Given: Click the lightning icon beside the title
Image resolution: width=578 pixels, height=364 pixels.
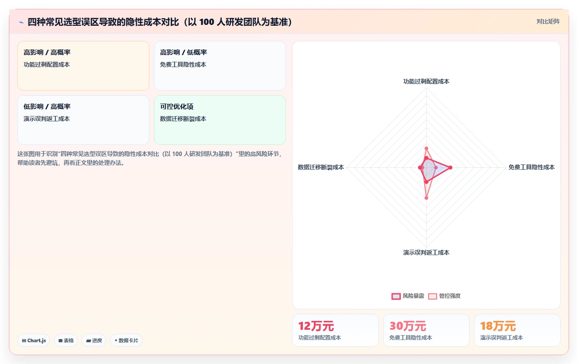Looking at the screenshot, I should tap(21, 22).
